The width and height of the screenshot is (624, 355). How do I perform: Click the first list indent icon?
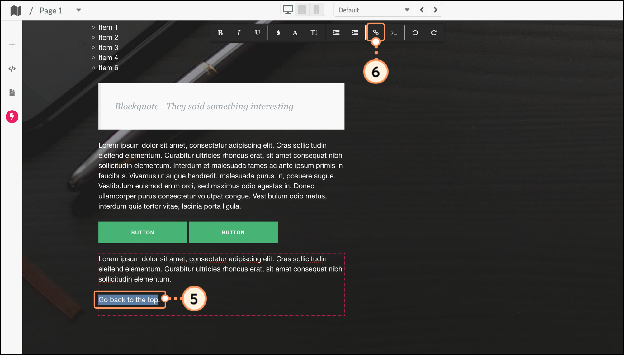coord(336,33)
